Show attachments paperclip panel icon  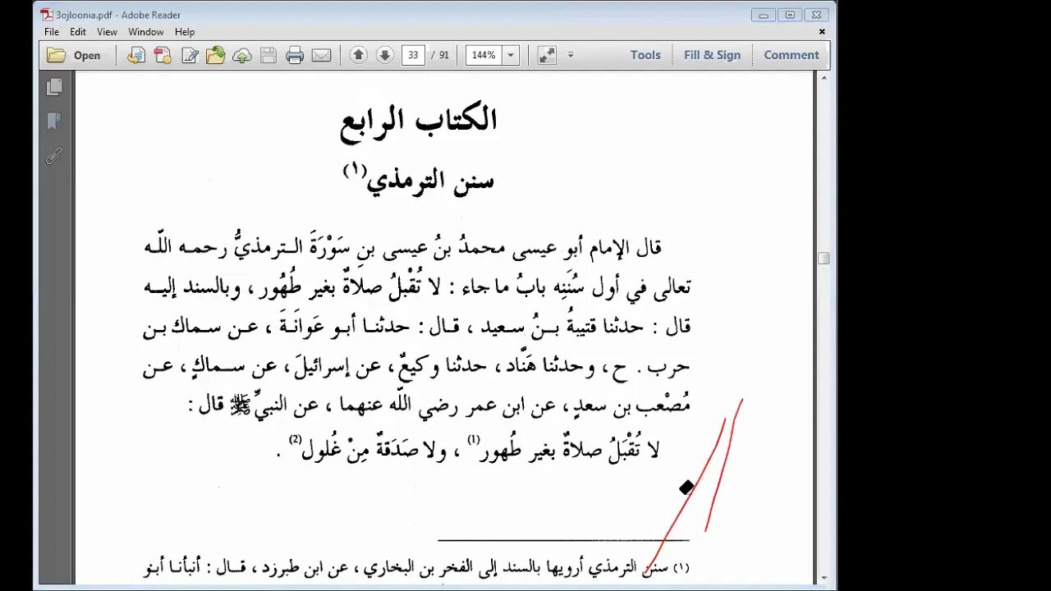(x=54, y=156)
